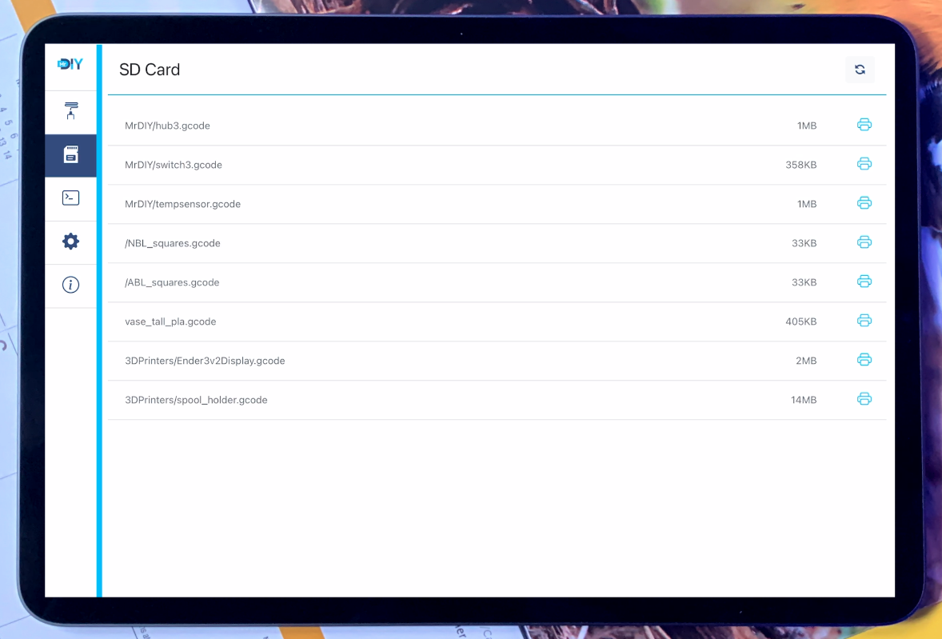Viewport: 942px width, 639px height.
Task: Print /ABL_squares.gcode via its printer icon
Action: (864, 281)
